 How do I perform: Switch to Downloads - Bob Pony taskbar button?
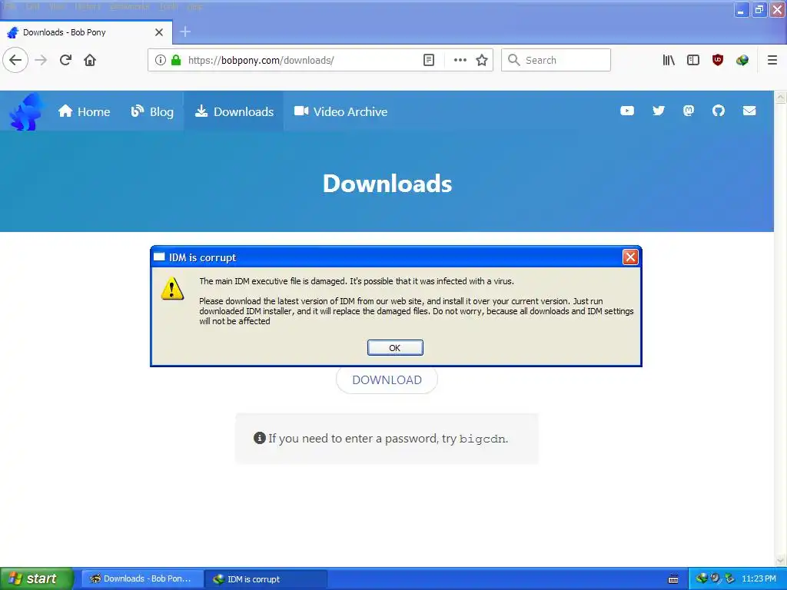(142, 579)
